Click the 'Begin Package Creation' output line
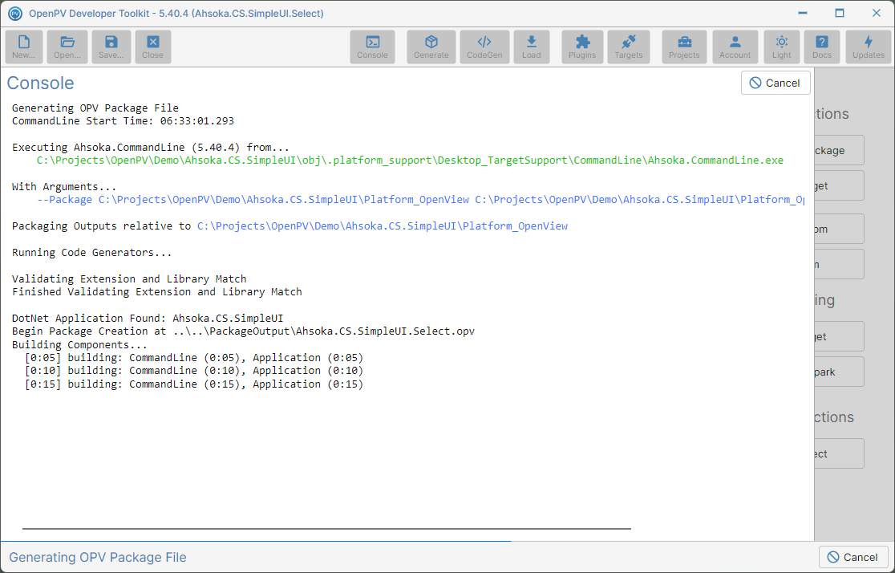This screenshot has width=895, height=573. coord(243,331)
